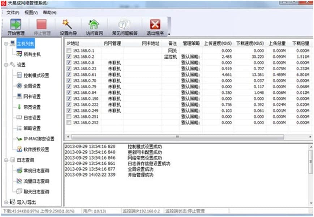Uncheck the box for 192.168.0.61
This screenshot has width=314, height=217.
[69, 75]
